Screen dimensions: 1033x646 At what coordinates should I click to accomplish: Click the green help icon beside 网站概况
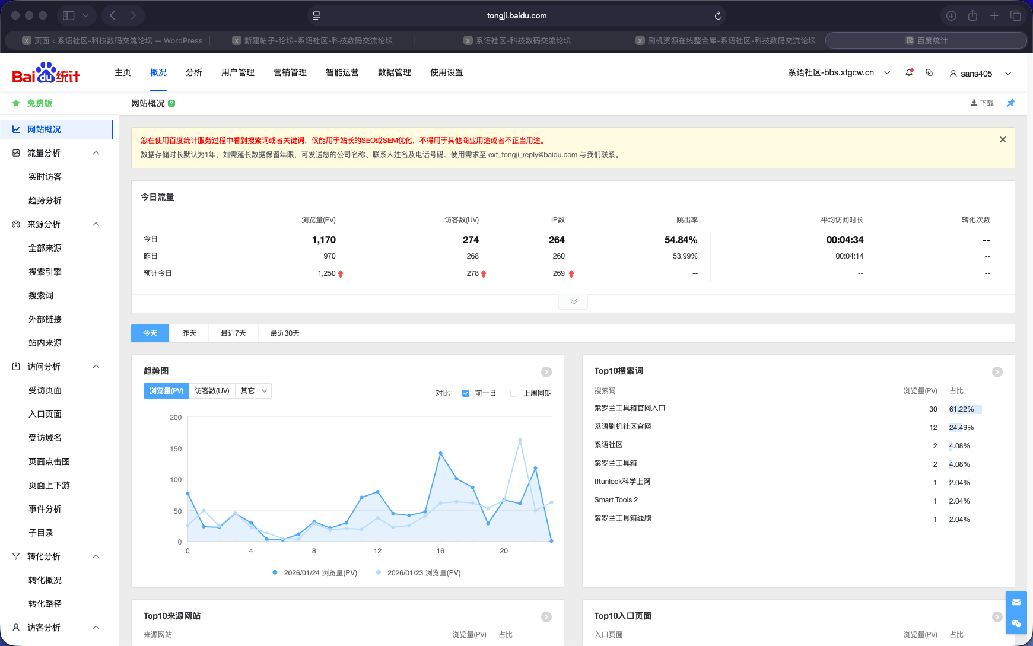pyautogui.click(x=171, y=103)
